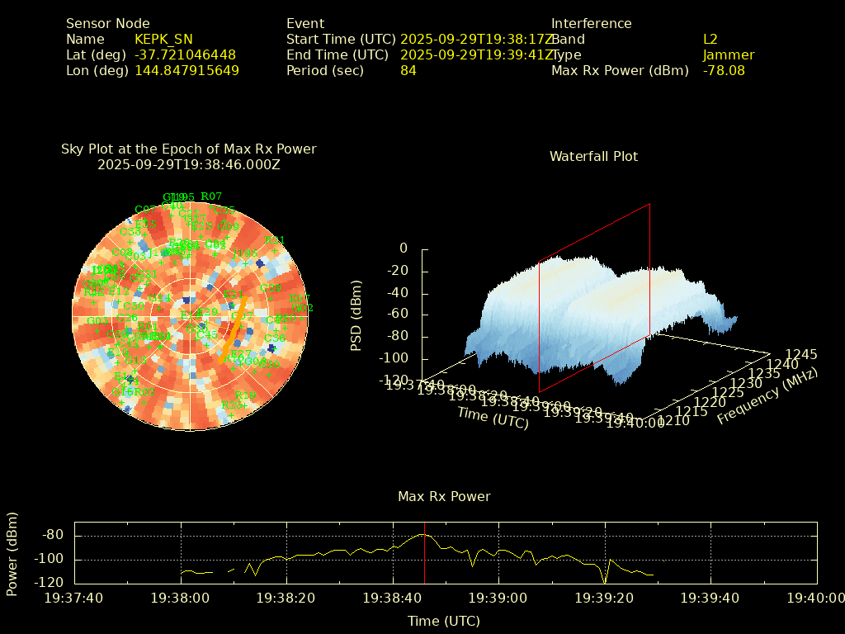Image resolution: width=845 pixels, height=634 pixels.
Task: Select the Jammer interference type value
Action: pyautogui.click(x=728, y=55)
